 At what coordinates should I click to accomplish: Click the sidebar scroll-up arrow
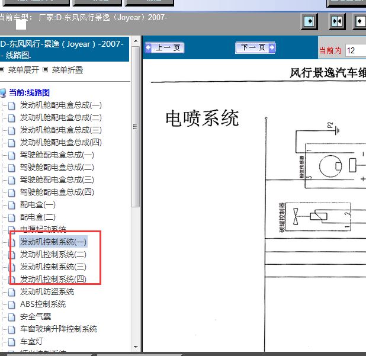pos(135,41)
